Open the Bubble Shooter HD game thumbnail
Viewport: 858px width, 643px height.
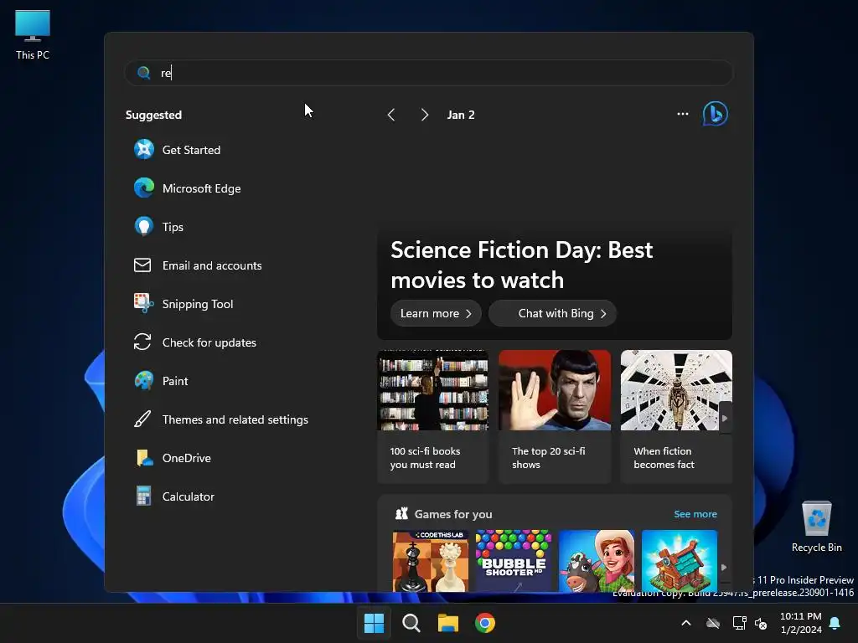pyautogui.click(x=514, y=561)
